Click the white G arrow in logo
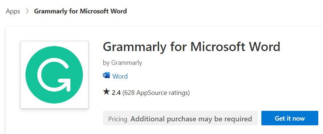323x134 pixels. click(54, 75)
